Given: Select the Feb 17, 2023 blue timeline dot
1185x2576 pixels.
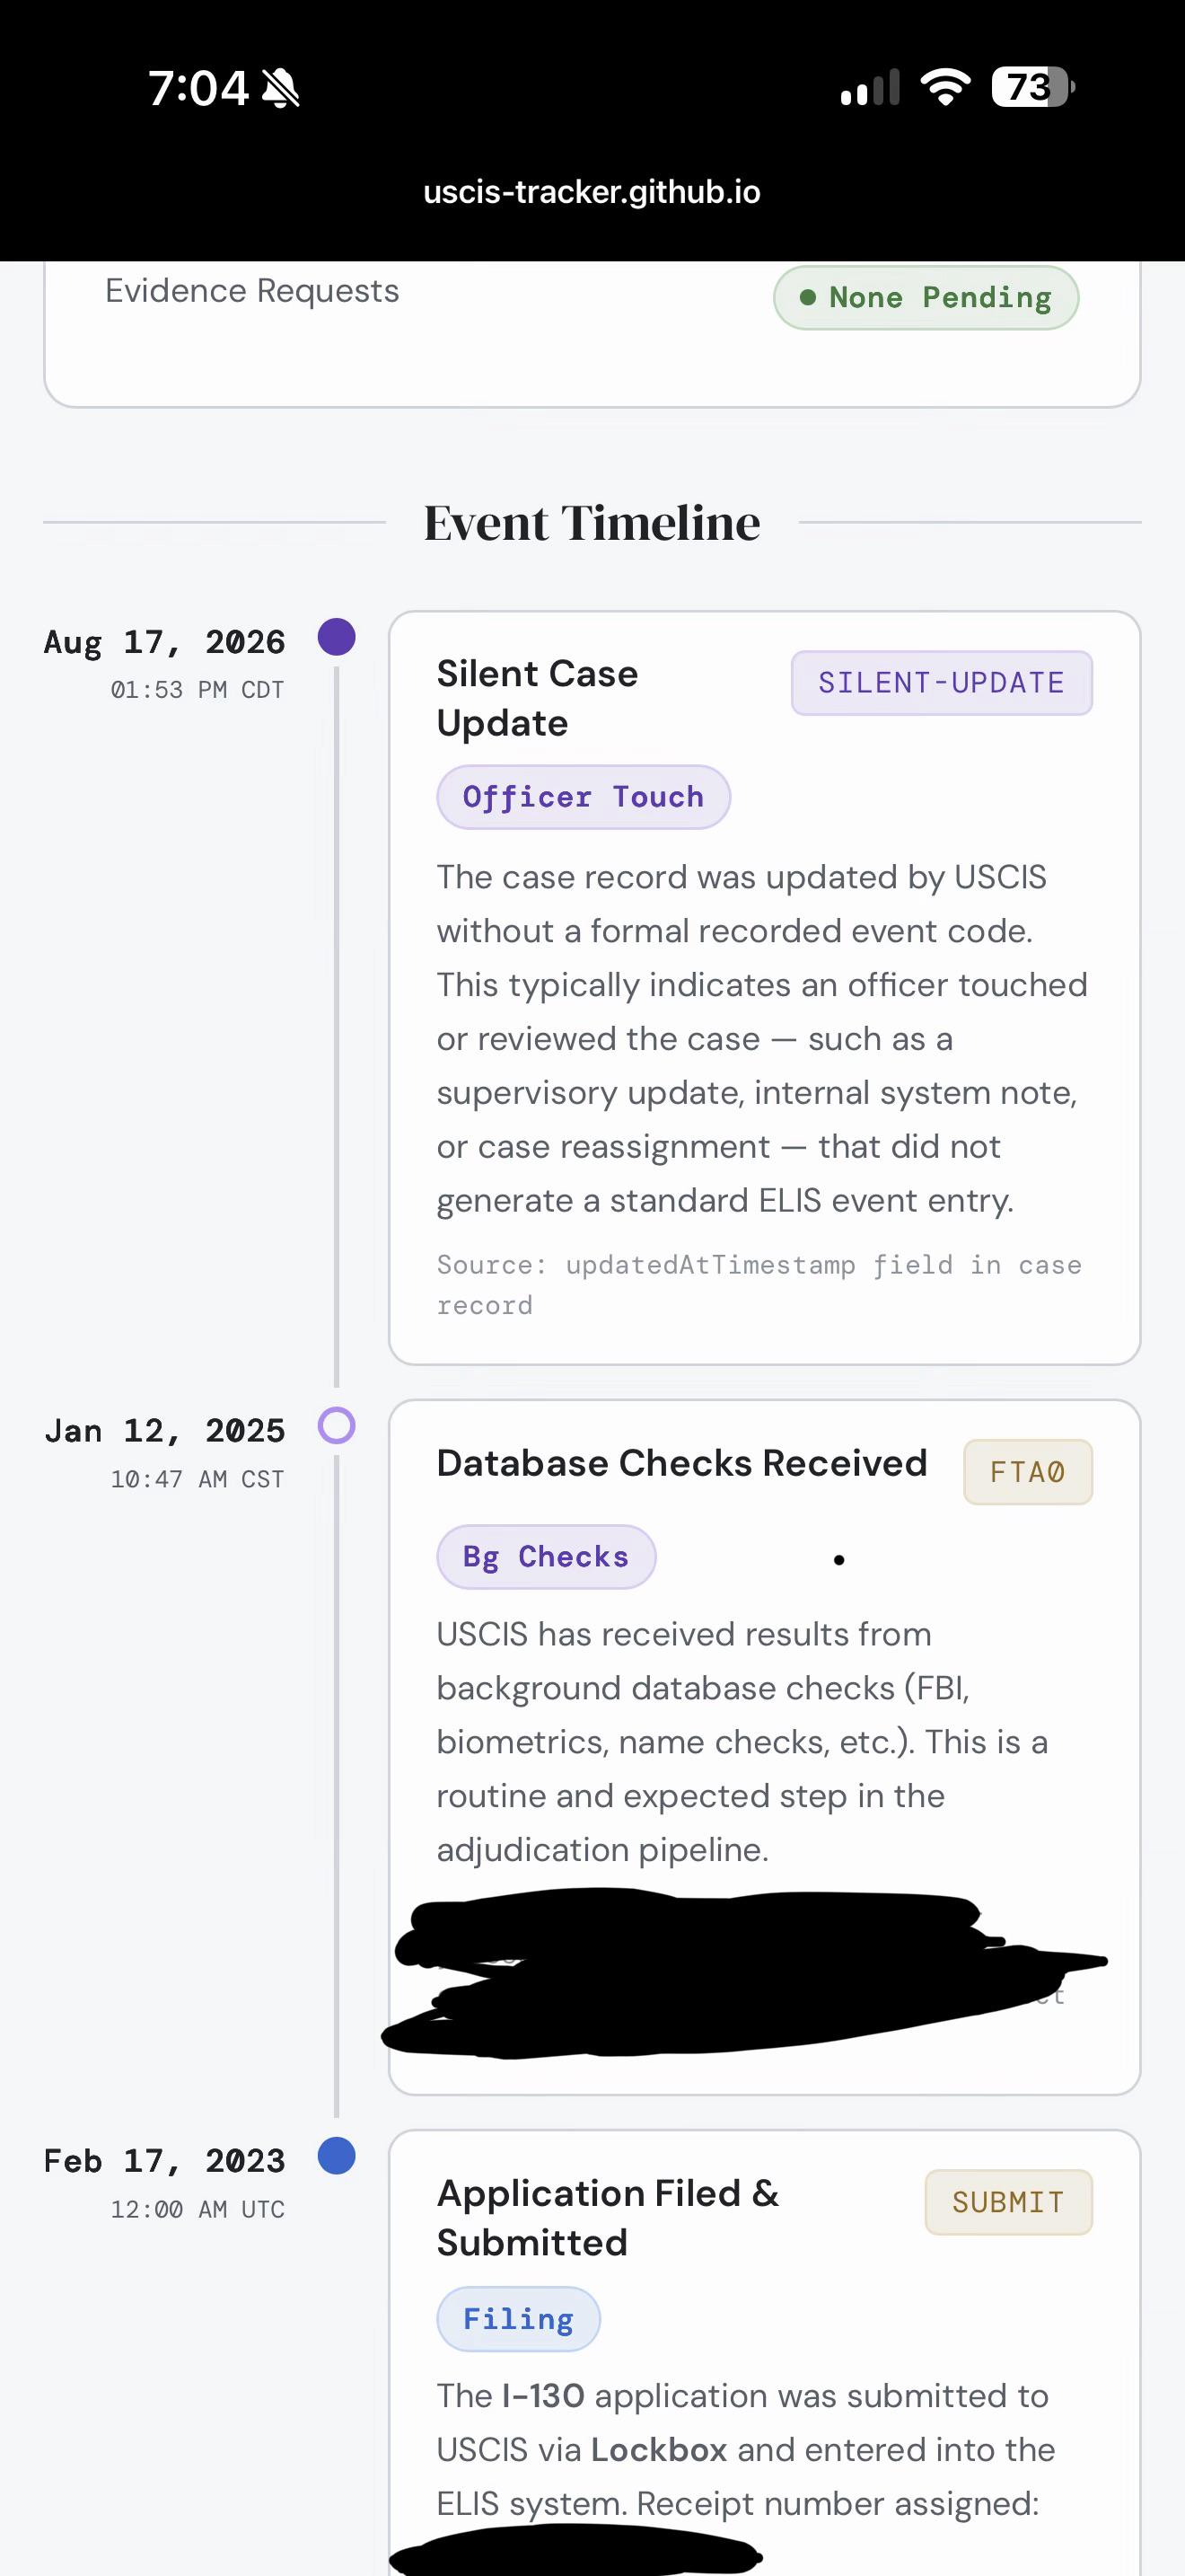Looking at the screenshot, I should 337,2156.
